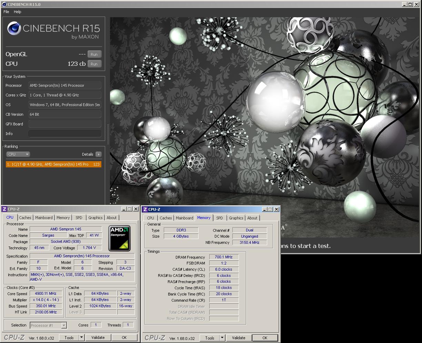
Task: Click OK in right CPU-Z
Action: 265,338
